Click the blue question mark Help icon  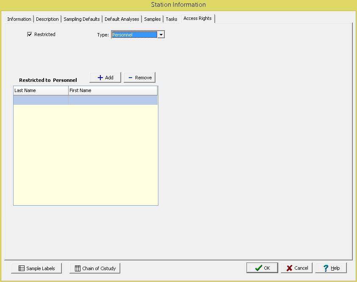tap(326, 268)
